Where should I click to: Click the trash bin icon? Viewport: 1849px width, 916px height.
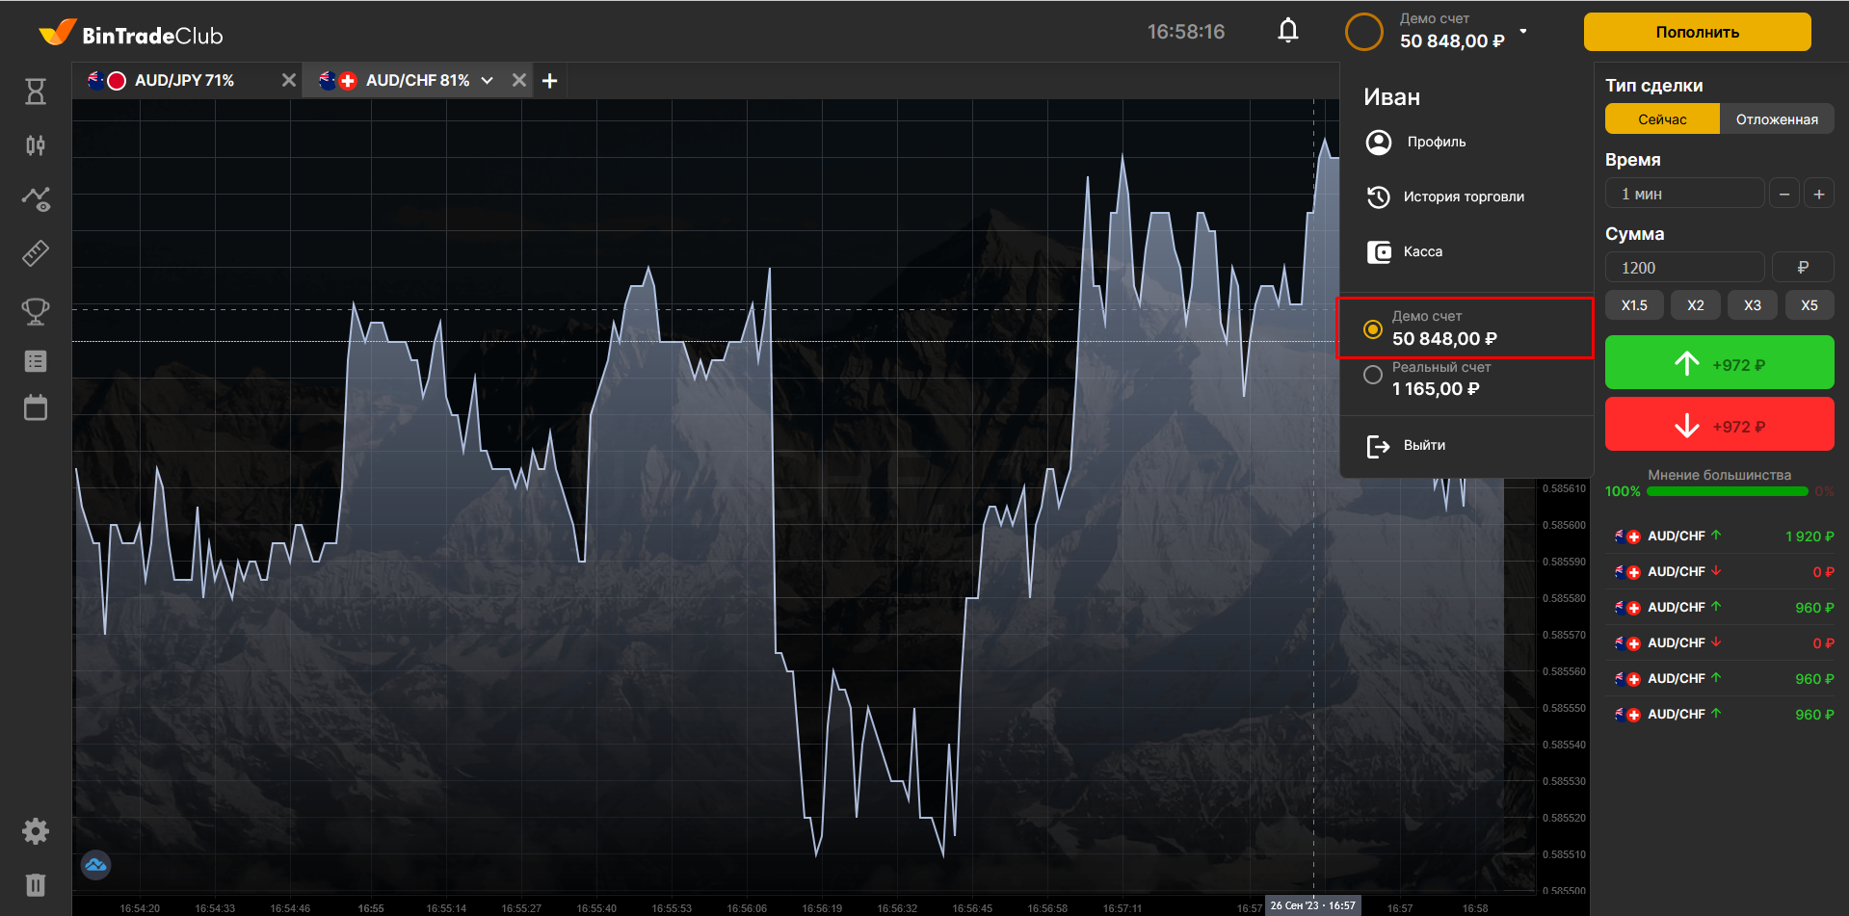[36, 884]
